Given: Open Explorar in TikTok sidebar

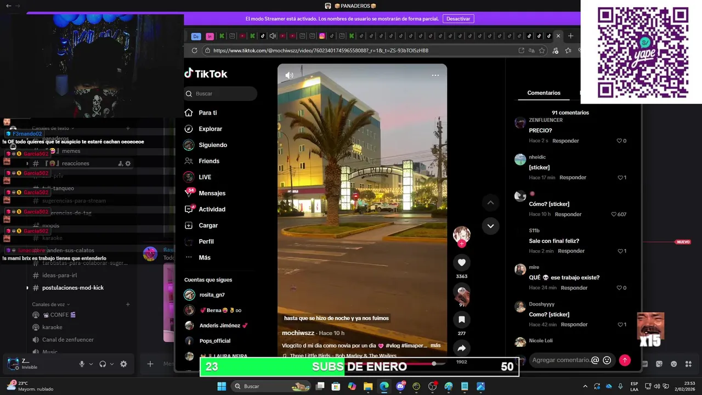Looking at the screenshot, I should 210,129.
